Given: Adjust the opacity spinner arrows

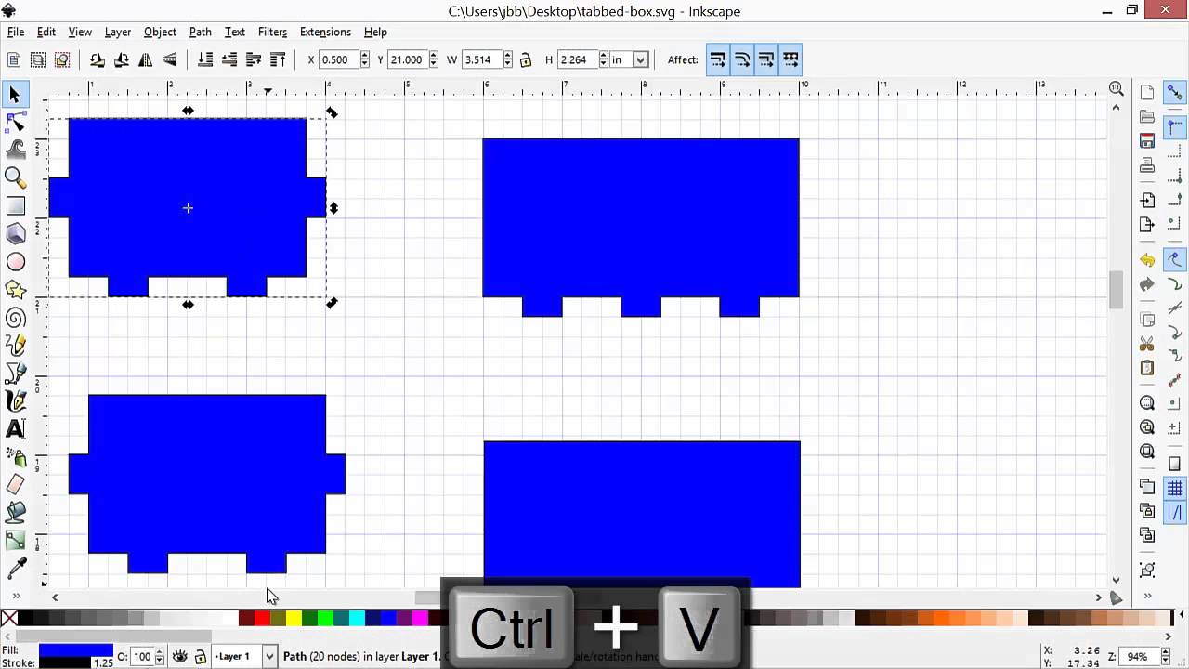Looking at the screenshot, I should (x=159, y=656).
